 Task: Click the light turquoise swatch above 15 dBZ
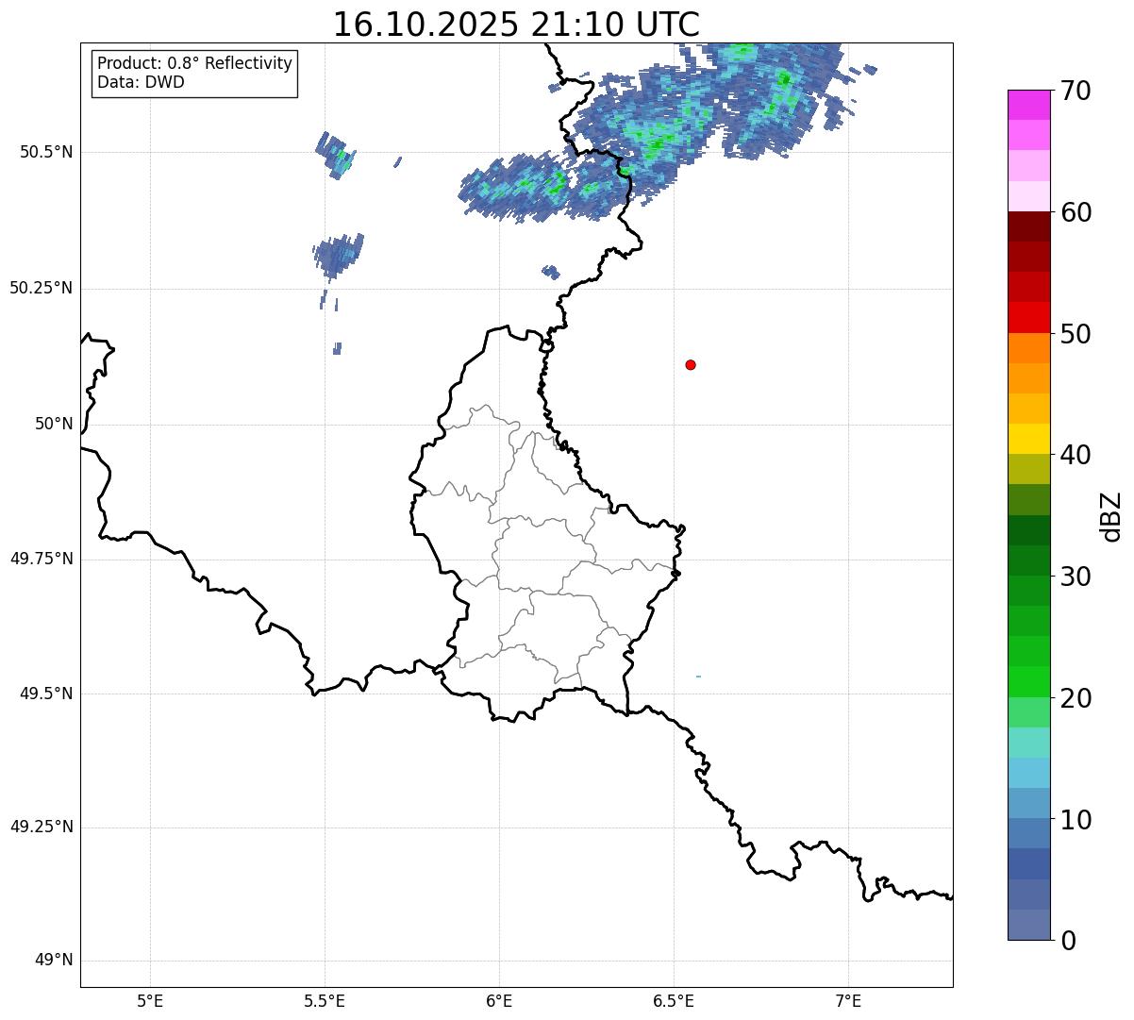pos(1028,743)
